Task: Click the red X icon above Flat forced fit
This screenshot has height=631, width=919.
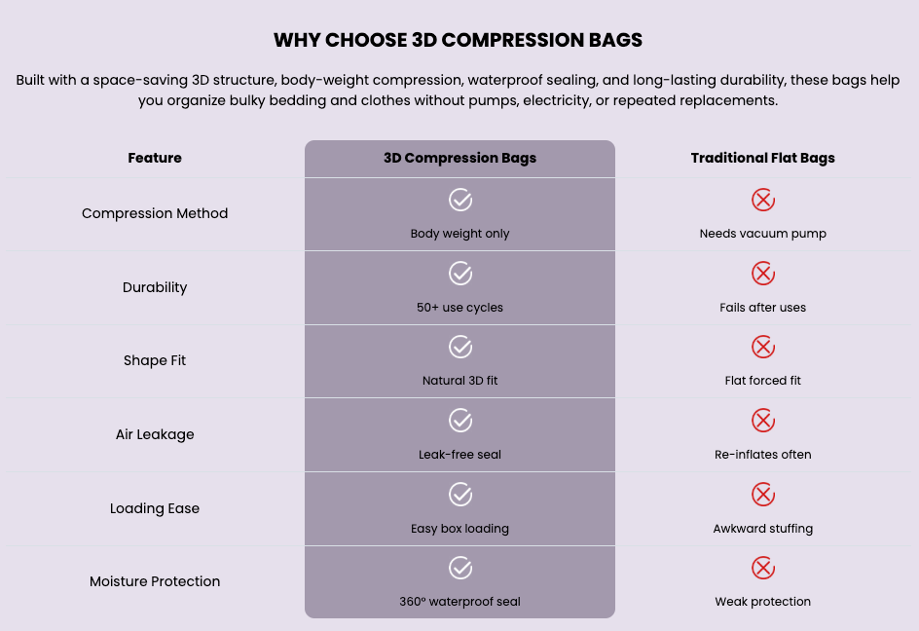Action: 763,347
